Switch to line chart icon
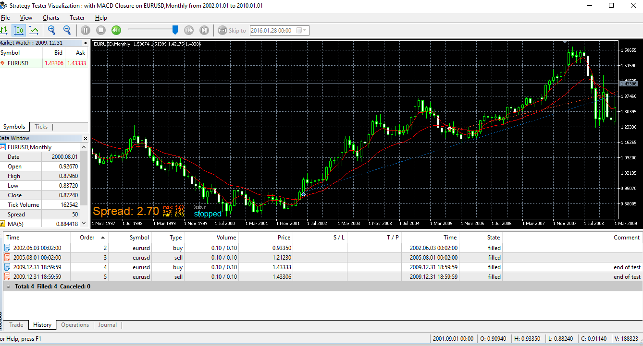Image resolution: width=643 pixels, height=346 pixels. (34, 30)
